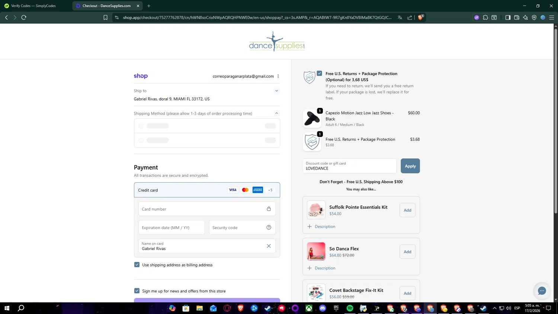Show hidden system tray icons
Viewport: 558px width, 314px height.
(494, 308)
